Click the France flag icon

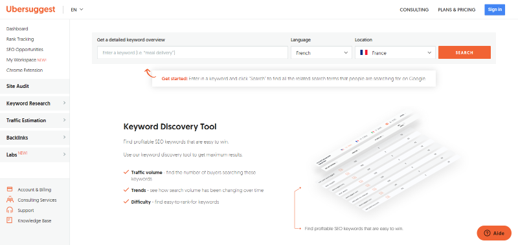(x=364, y=52)
